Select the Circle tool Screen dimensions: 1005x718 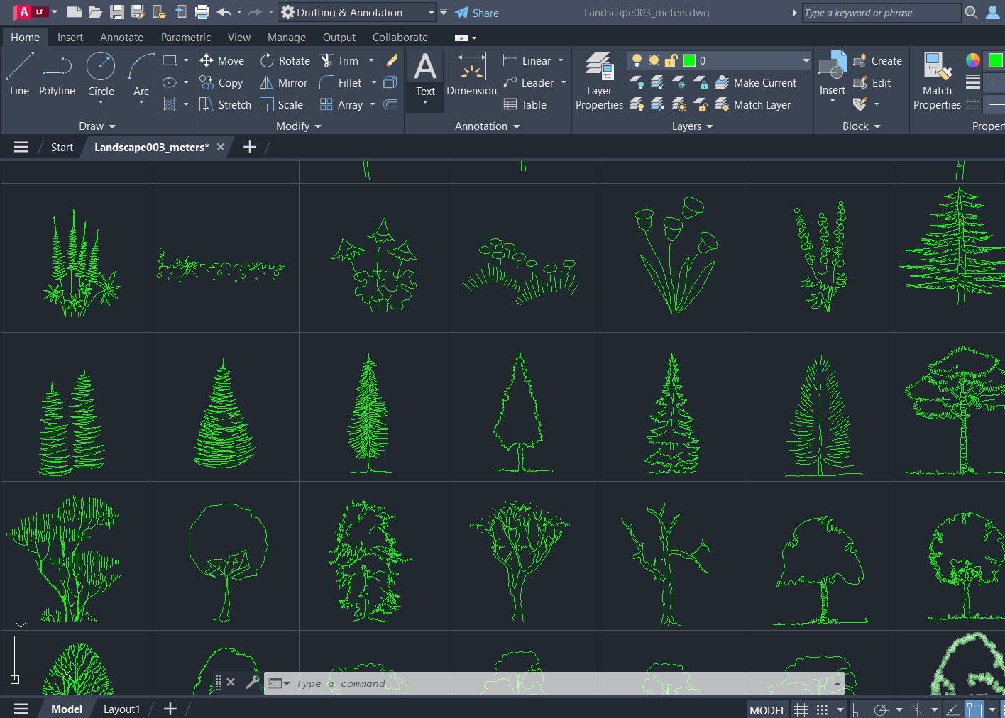[101, 74]
